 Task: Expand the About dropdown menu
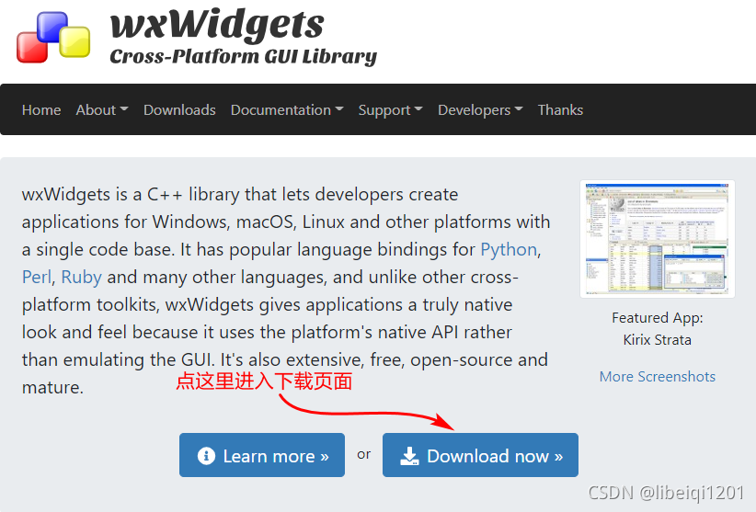(102, 109)
